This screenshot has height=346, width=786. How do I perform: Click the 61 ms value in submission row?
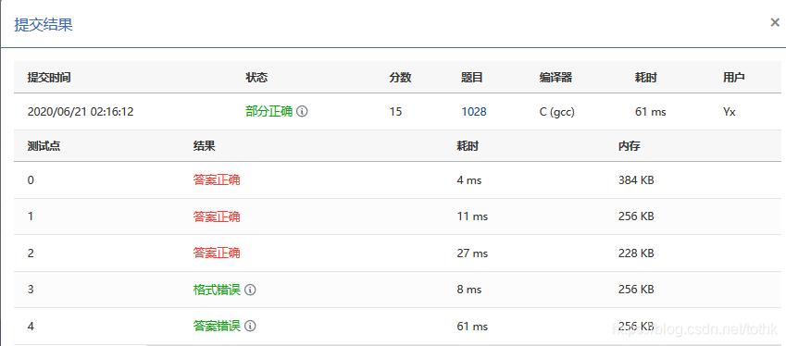pos(650,112)
